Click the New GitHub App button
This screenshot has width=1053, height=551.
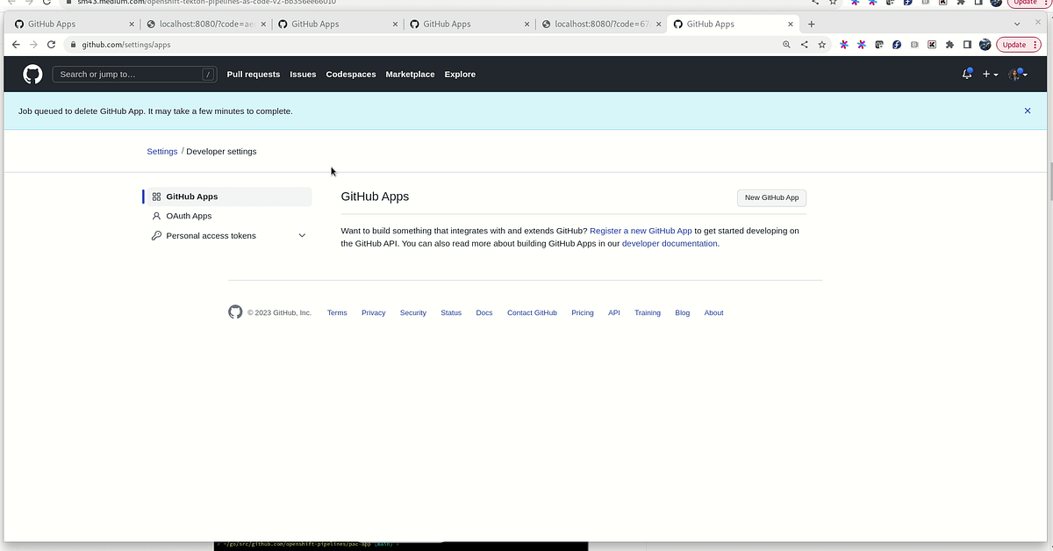(770, 197)
